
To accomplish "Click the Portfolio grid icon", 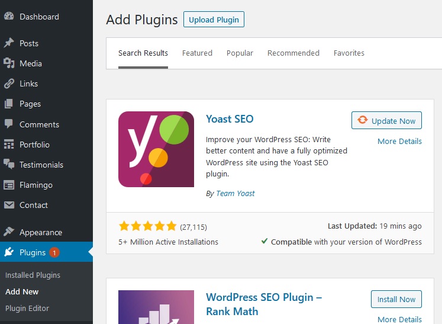I will [x=9, y=144].
